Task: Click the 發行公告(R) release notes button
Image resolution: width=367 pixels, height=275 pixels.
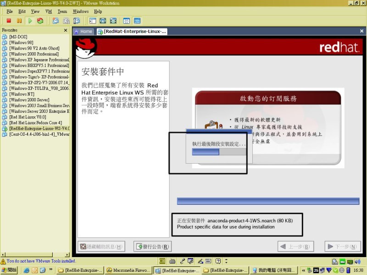Action: tap(152, 247)
